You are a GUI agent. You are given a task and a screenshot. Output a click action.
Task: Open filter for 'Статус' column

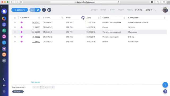[x=62, y=18]
